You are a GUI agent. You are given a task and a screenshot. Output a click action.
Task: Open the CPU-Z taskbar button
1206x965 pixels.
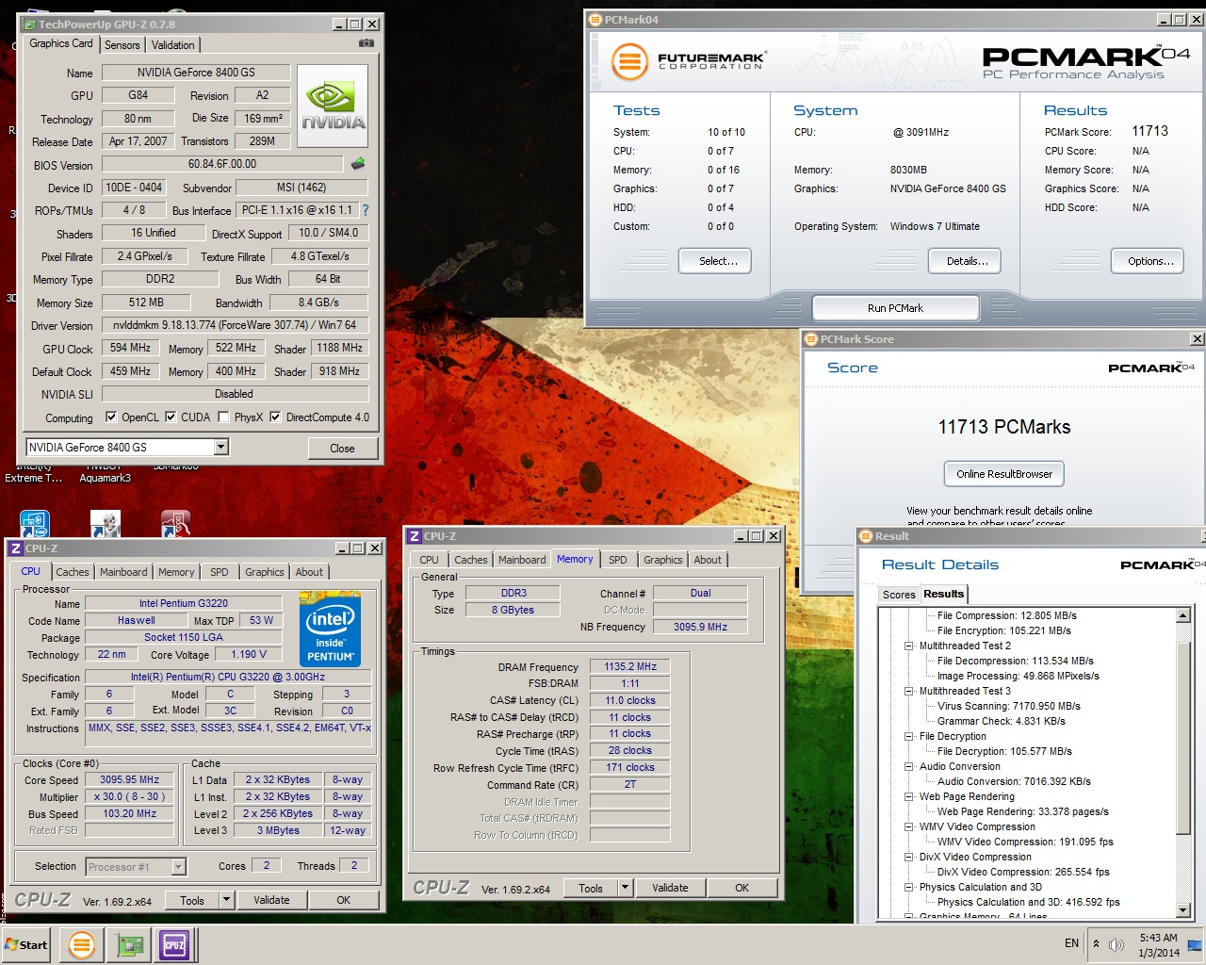(174, 944)
